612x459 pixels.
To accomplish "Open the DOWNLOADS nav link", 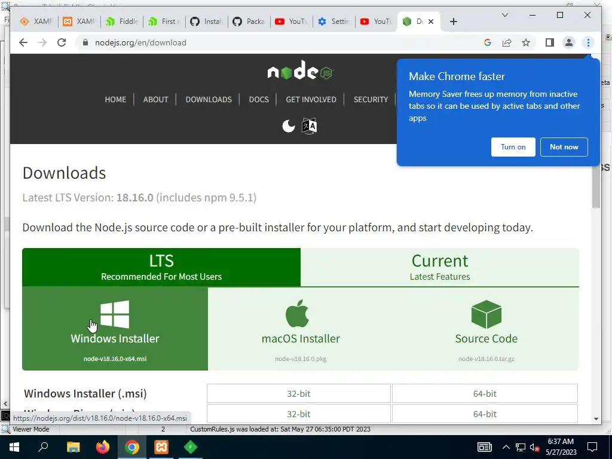I will pyautogui.click(x=209, y=100).
